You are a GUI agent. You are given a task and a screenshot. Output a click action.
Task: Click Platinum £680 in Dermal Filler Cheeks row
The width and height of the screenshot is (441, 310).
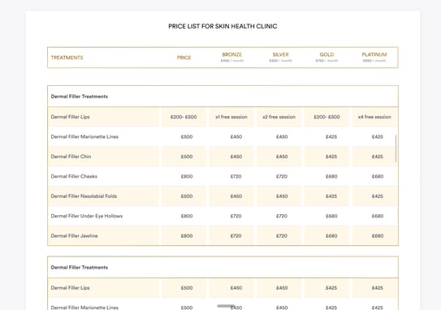378,176
